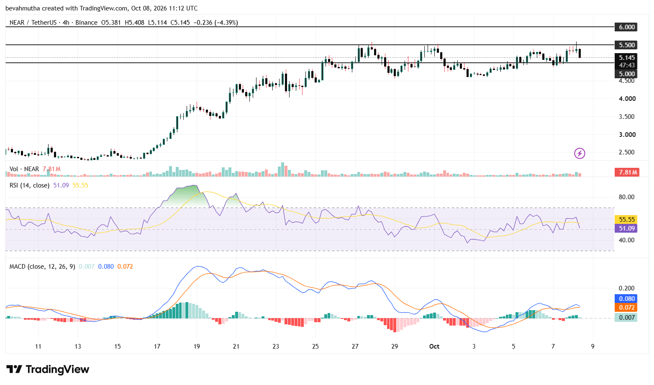The width and height of the screenshot is (654, 385).
Task: Select the MACD (close, 12, 26, 9) legend
Action: coord(42,267)
